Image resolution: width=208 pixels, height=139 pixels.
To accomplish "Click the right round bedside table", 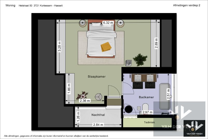I will pyautogui.click(x=121, y=23).
